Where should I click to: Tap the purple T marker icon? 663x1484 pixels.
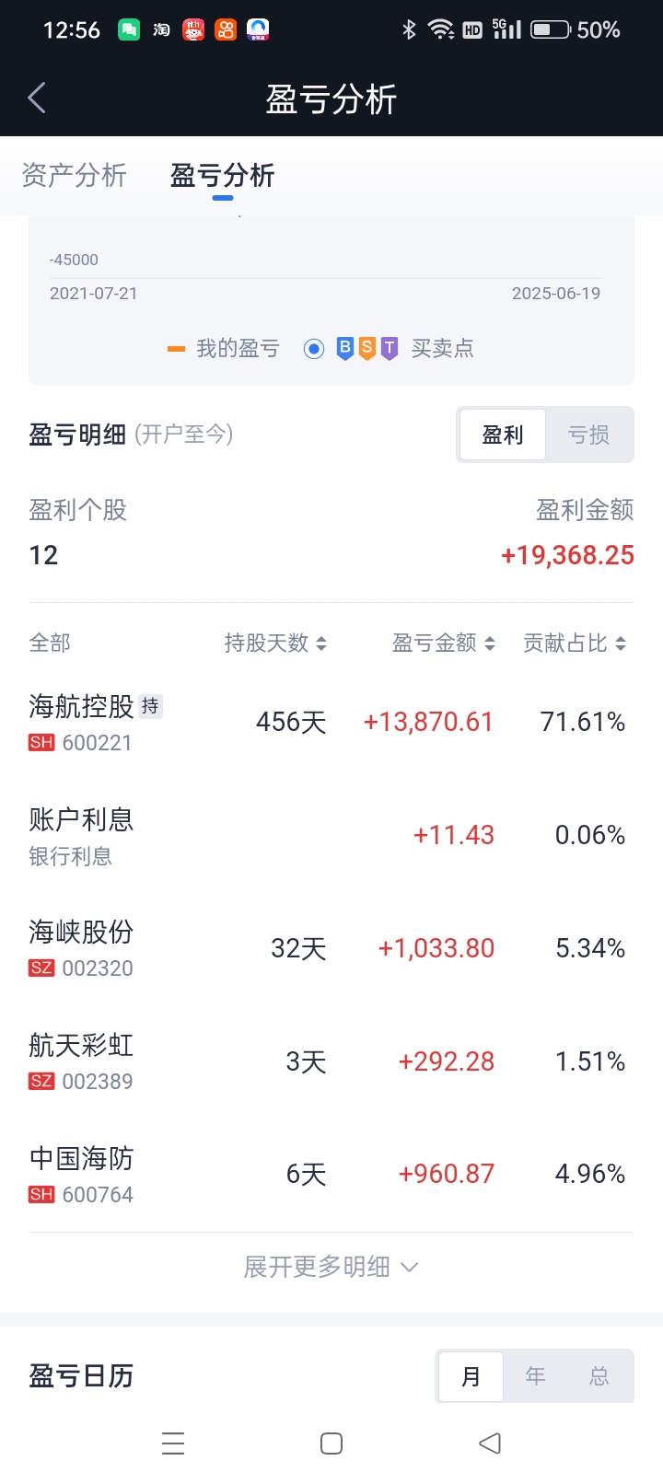390,348
